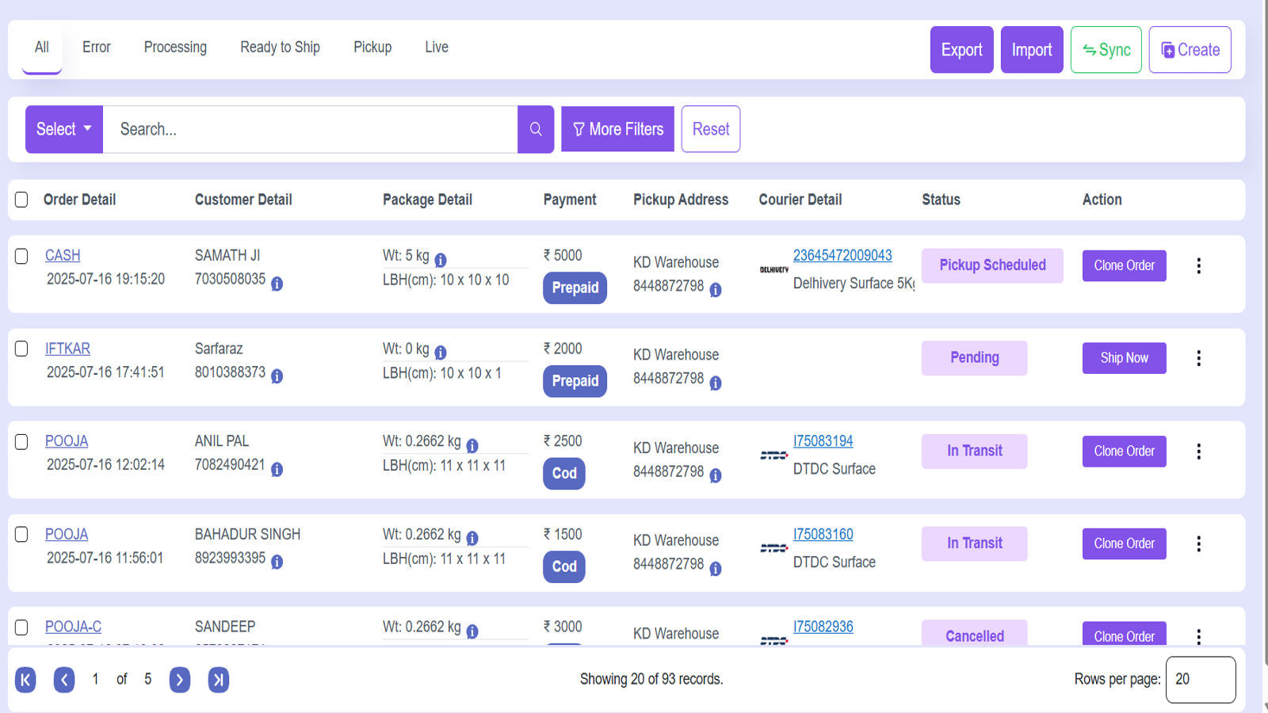
Task: Show weight info for 0 kg package
Action: pyautogui.click(x=441, y=353)
